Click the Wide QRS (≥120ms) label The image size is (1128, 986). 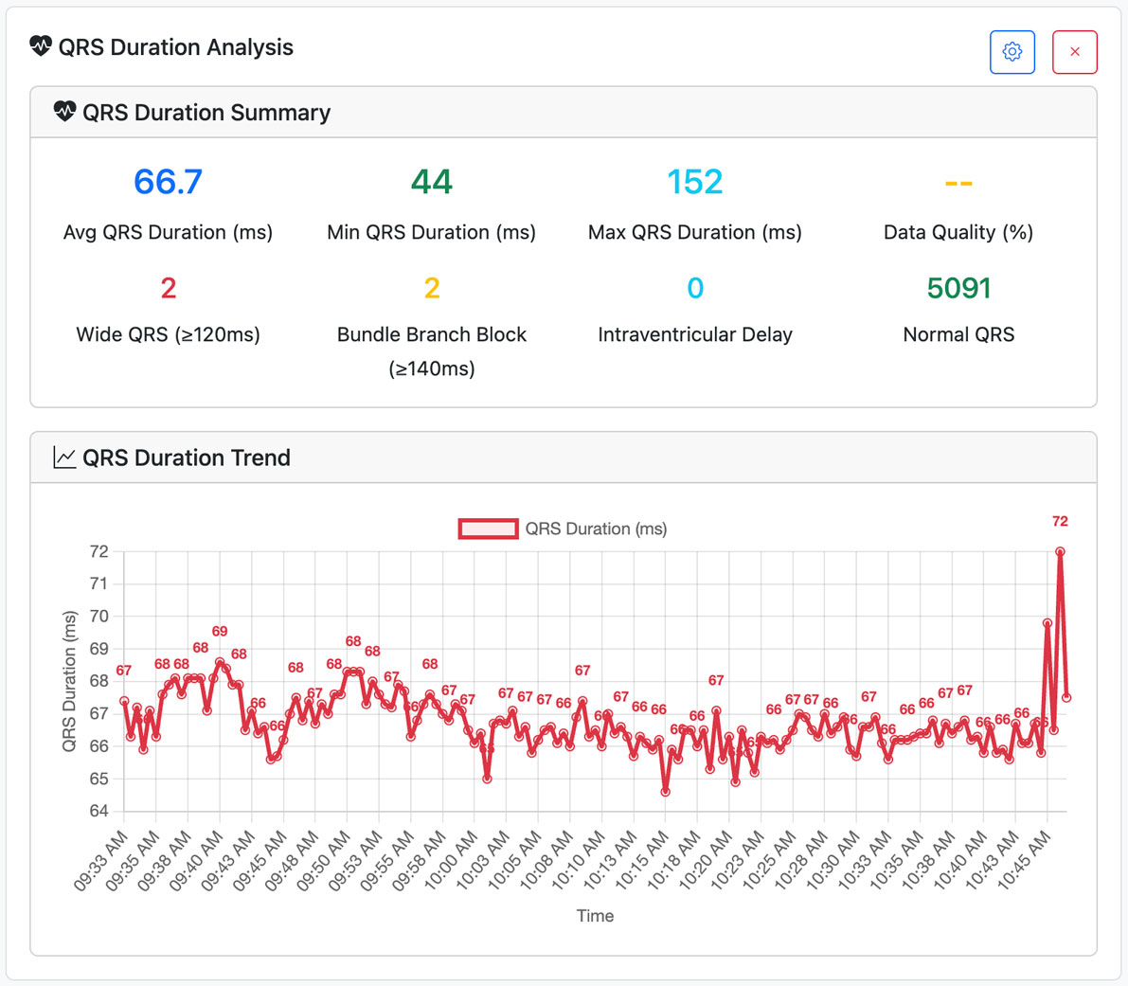pos(169,334)
